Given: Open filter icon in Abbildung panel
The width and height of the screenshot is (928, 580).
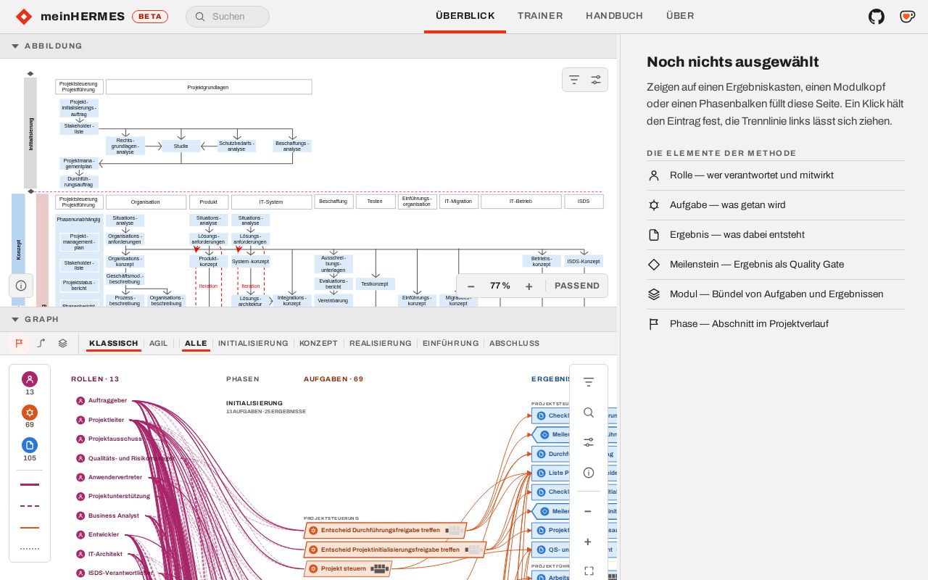Looking at the screenshot, I should pos(574,80).
